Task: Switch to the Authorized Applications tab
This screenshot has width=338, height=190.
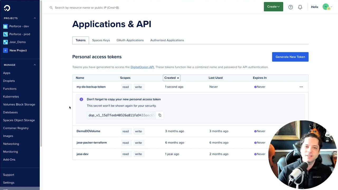Action: pos(167,40)
